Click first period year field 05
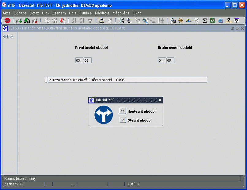Viewport: 247px width, 190px height. (87, 60)
